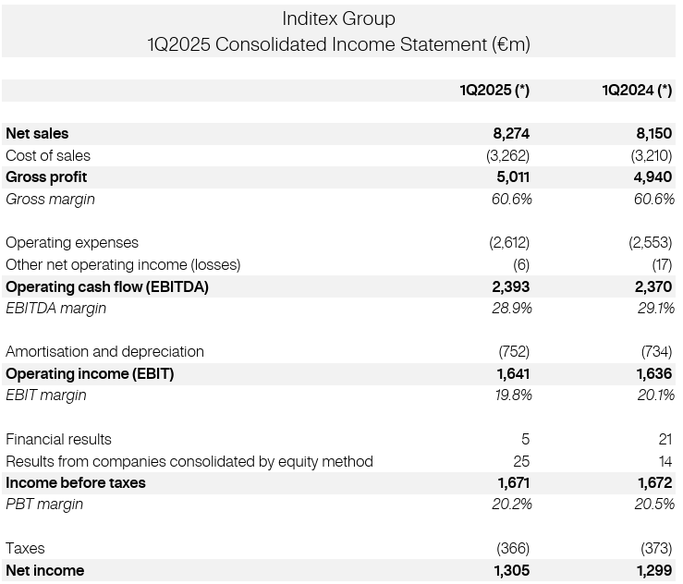Click the 1Q2025 (*) column header

point(494,90)
